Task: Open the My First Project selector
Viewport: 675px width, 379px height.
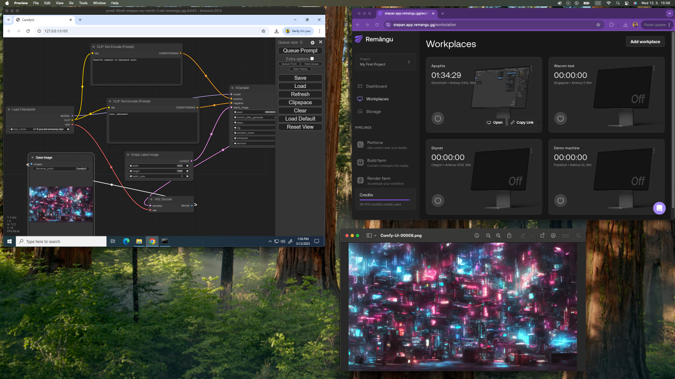Action: pos(385,62)
